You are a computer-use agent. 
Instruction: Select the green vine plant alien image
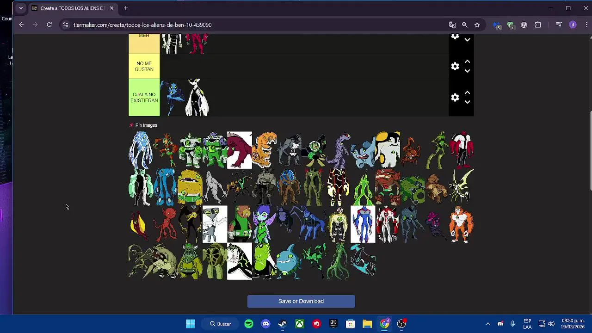coord(339,261)
